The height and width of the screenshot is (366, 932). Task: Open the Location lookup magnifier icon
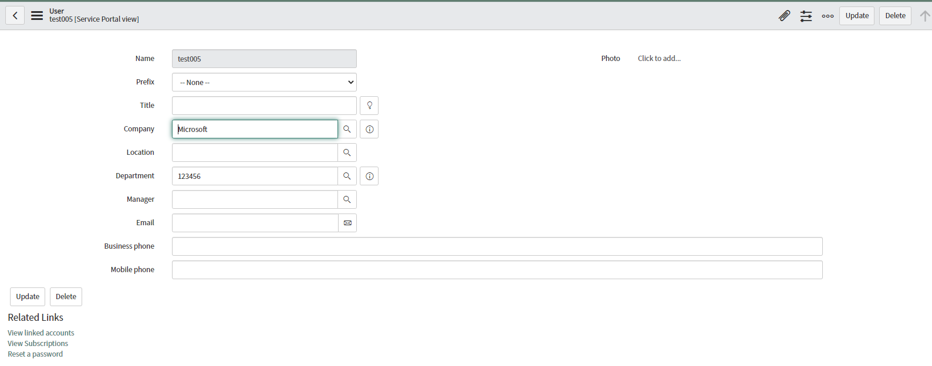point(347,152)
